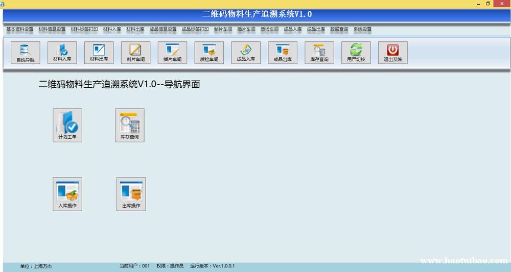The width and height of the screenshot is (511, 272).
Task: Open the 基本资料设置 menu
Action: coord(20,30)
